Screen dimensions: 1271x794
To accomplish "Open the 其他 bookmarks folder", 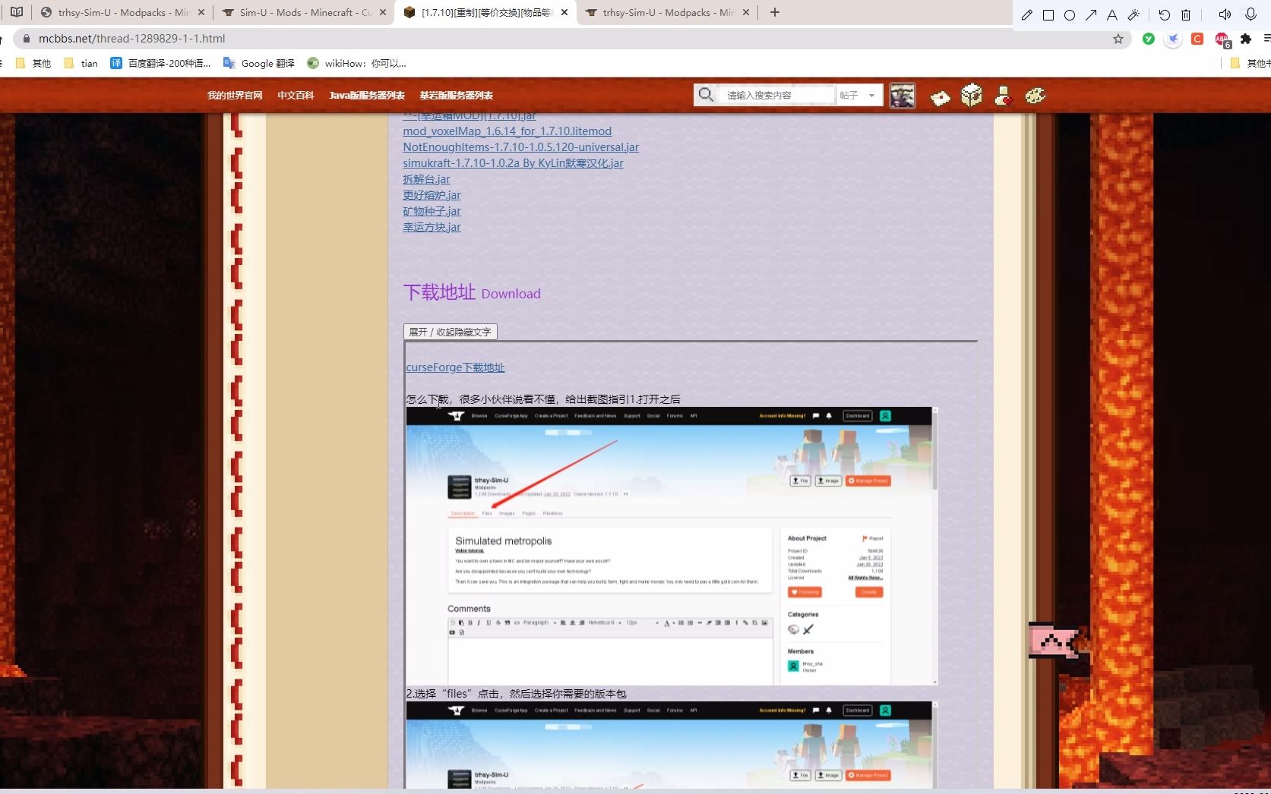I will 33,63.
